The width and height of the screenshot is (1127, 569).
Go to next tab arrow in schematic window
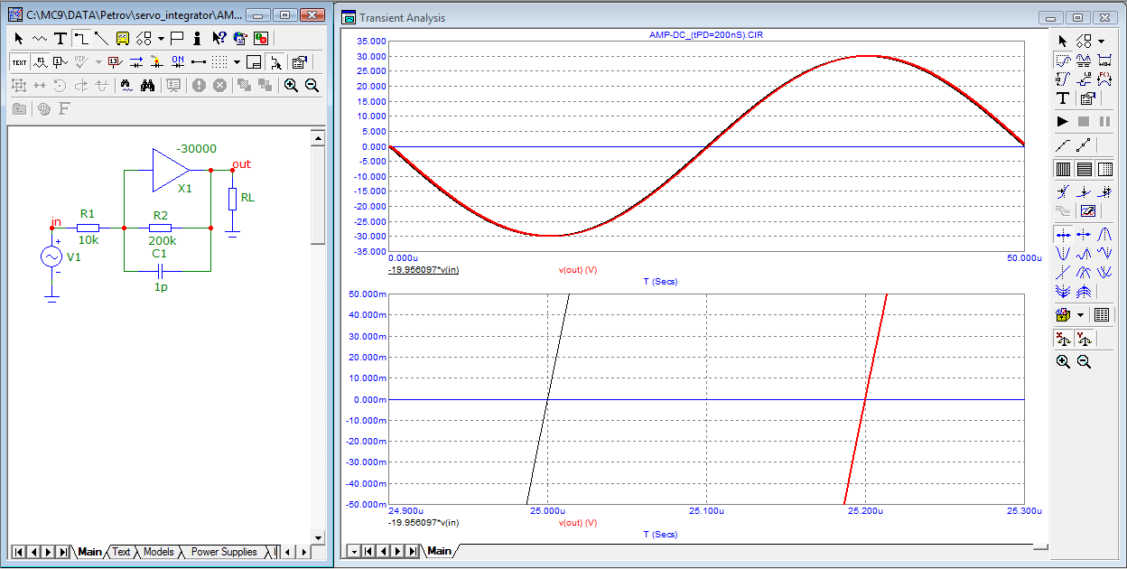(48, 552)
